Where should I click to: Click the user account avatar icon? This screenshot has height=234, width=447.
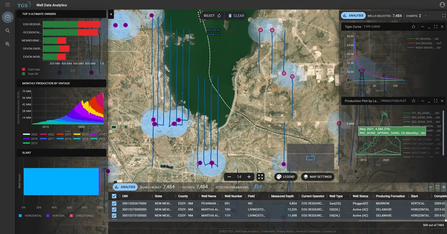coord(442,5)
